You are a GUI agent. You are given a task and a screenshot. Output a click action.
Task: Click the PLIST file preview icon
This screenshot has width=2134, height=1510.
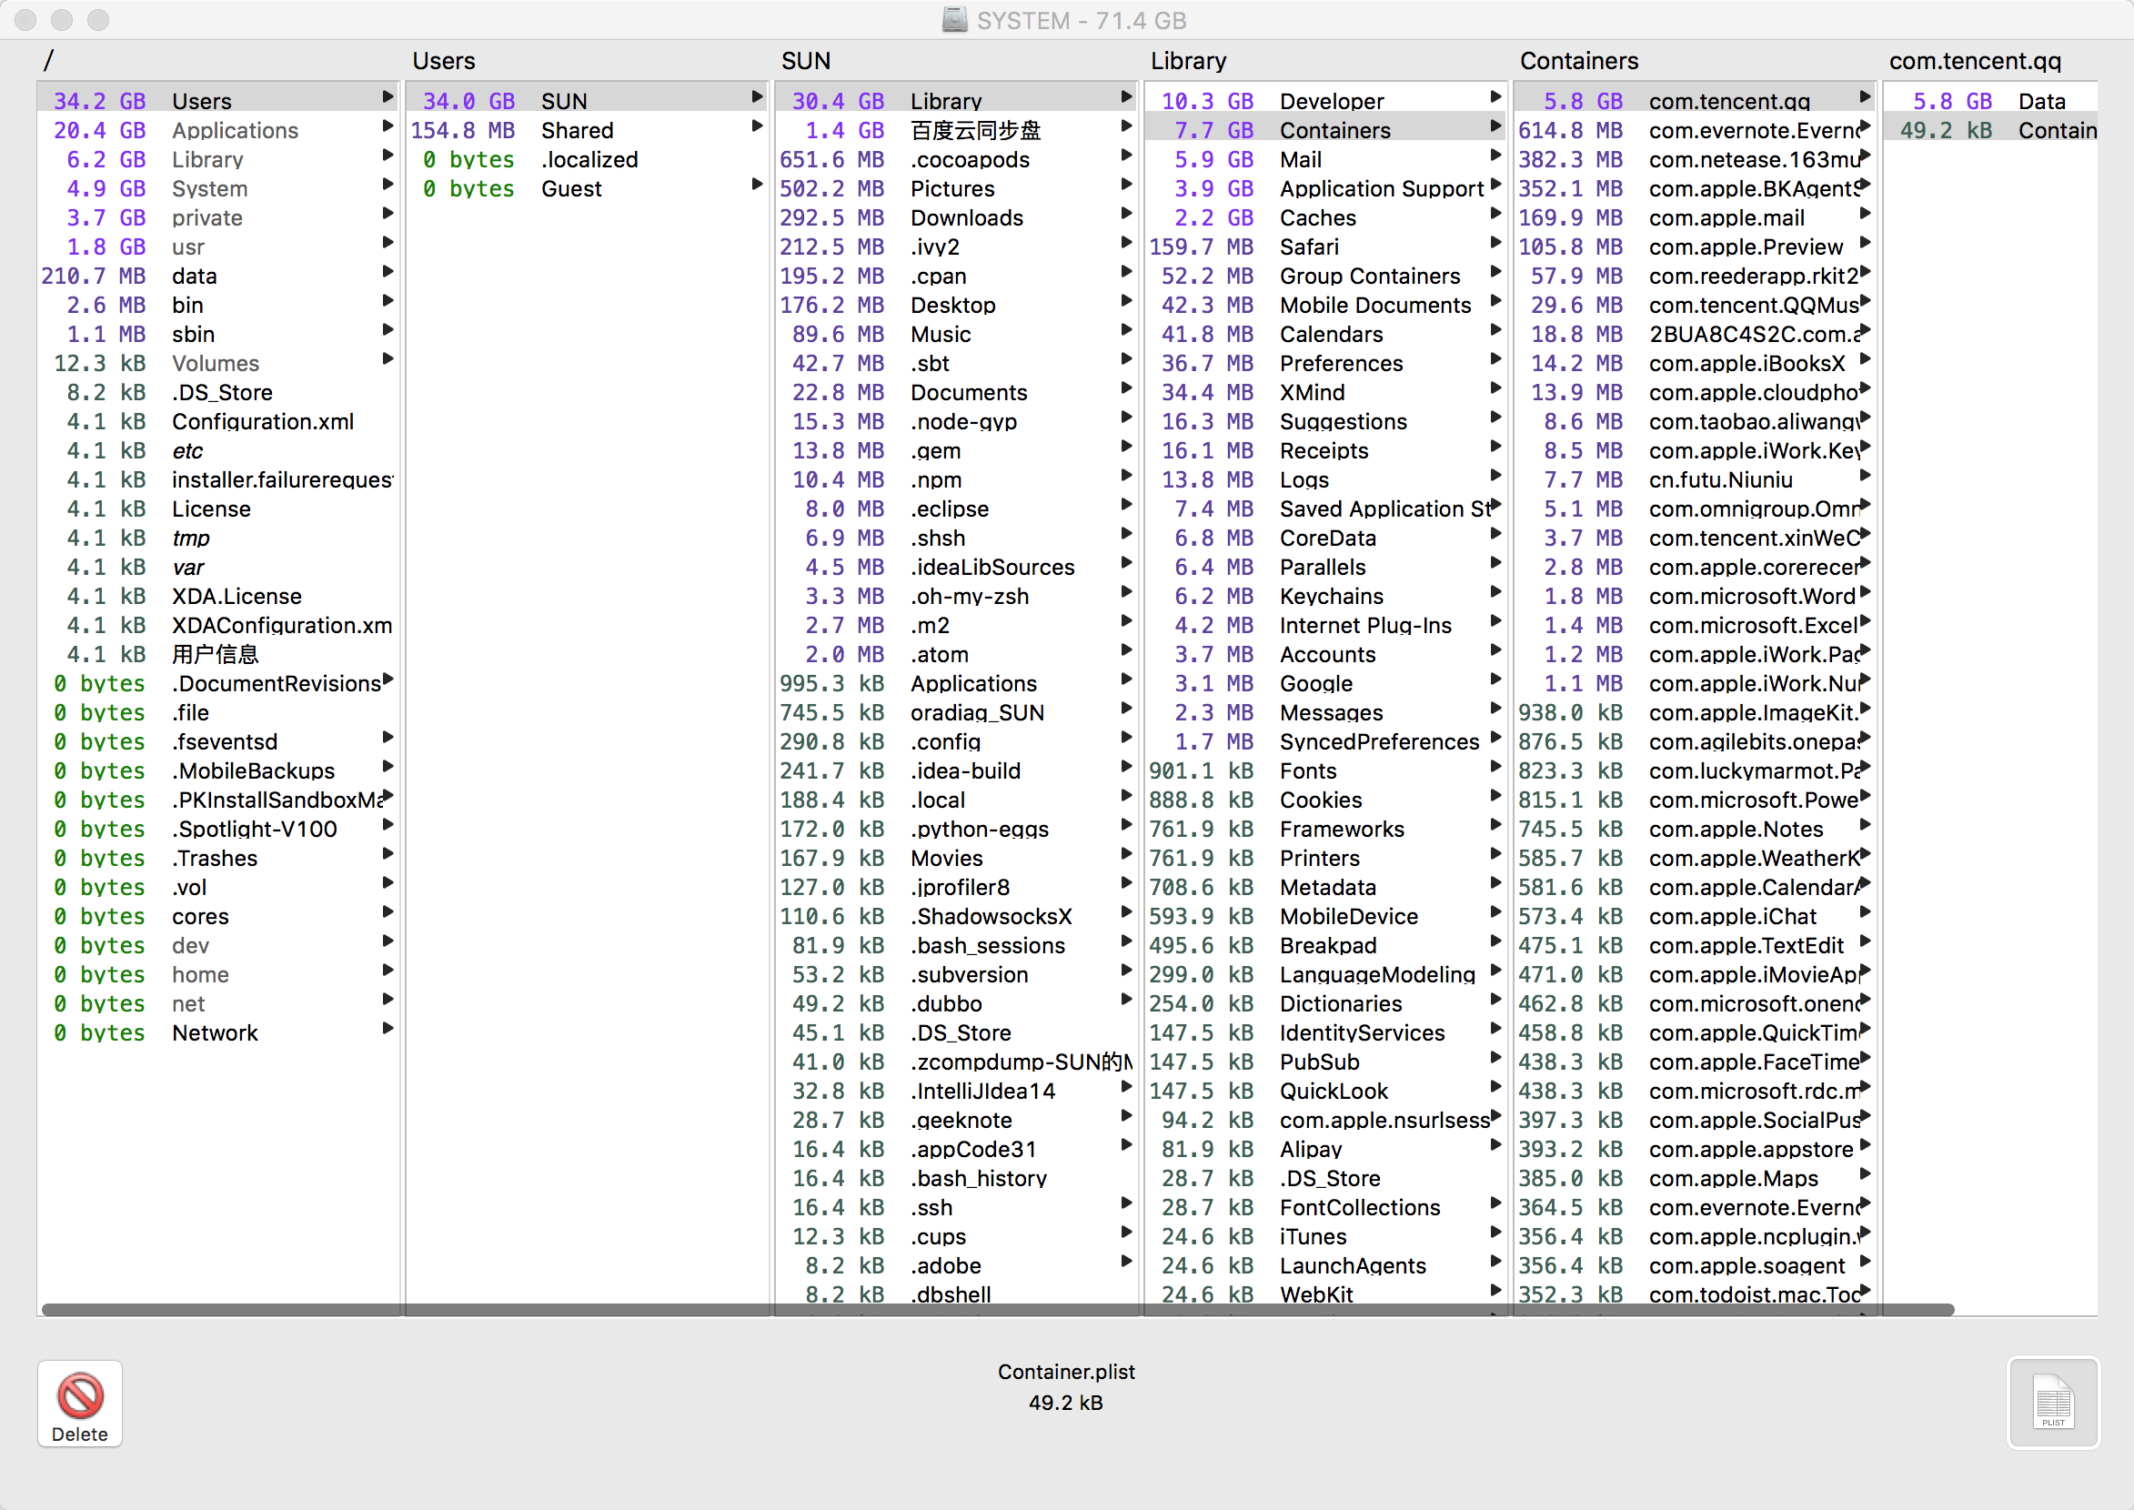click(2052, 1400)
